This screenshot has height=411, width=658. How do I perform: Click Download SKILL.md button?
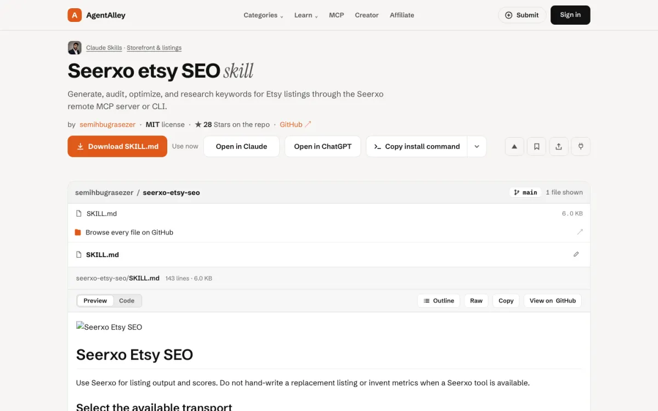117,146
